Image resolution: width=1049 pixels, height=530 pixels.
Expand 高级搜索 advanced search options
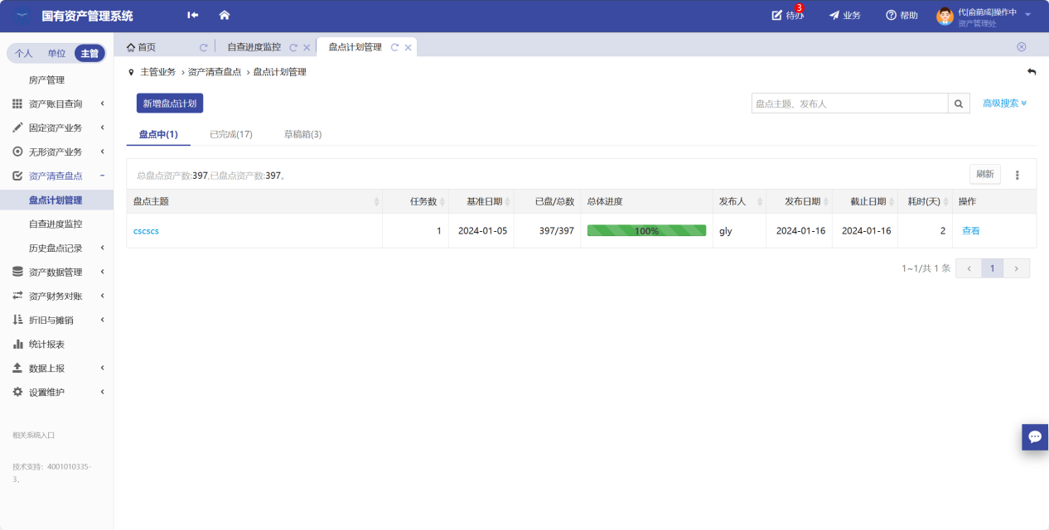coord(1004,104)
